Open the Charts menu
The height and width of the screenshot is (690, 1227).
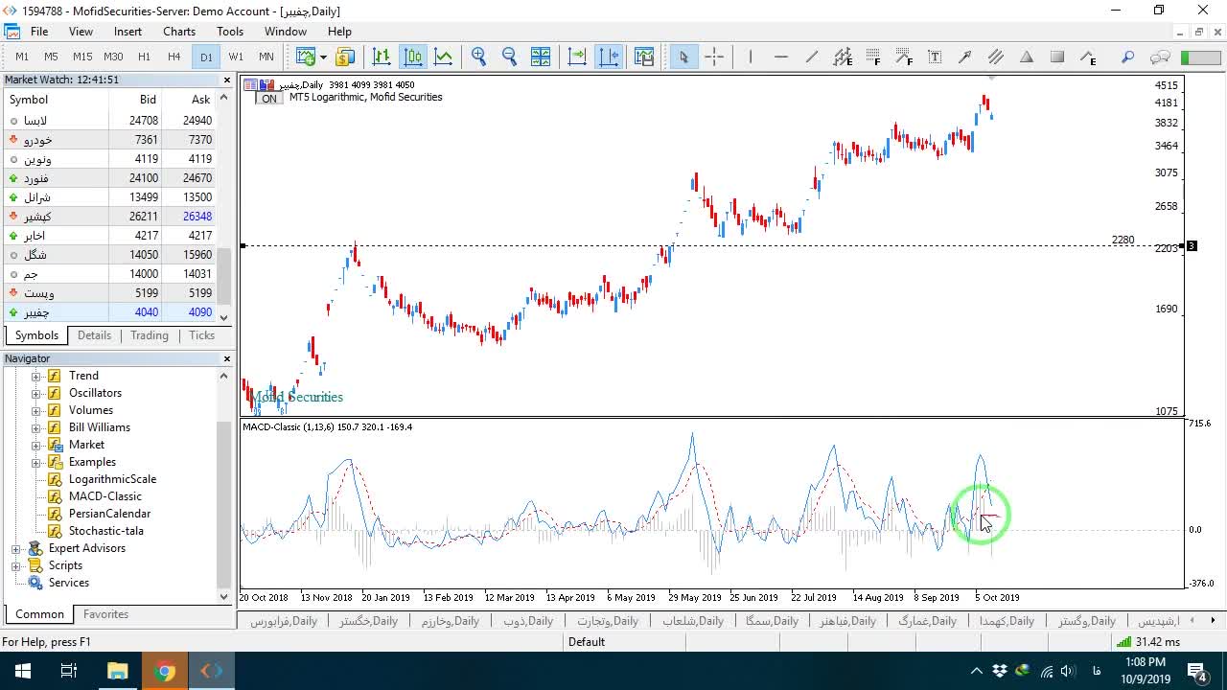[179, 32]
